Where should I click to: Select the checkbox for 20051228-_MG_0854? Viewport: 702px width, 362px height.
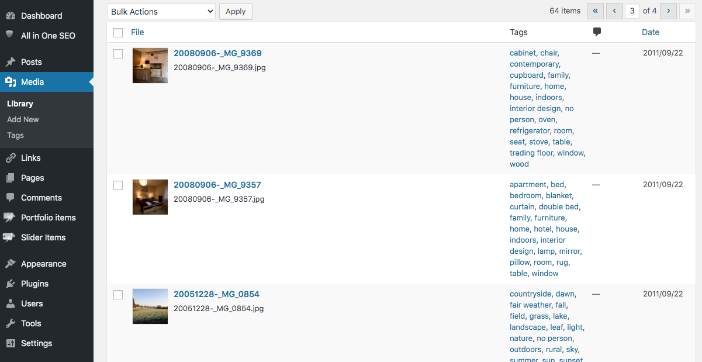[118, 295]
